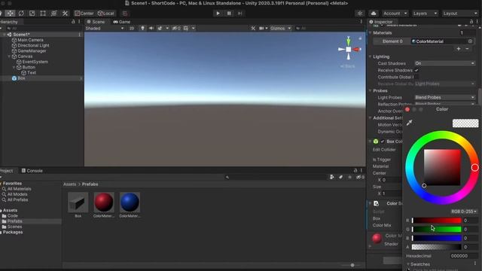The image size is (482, 271).
Task: Open scene component tools icon
Action: (253, 29)
